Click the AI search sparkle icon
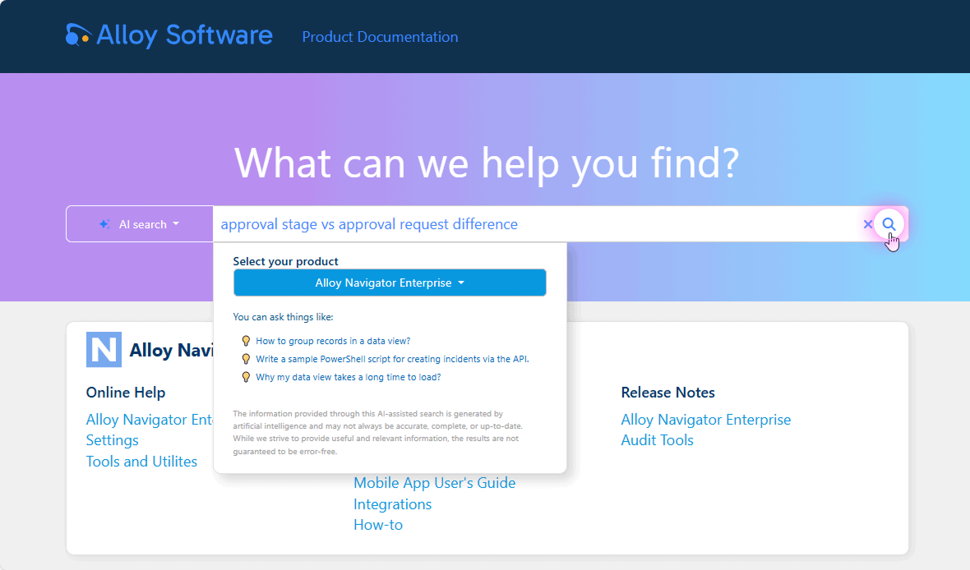 (104, 223)
